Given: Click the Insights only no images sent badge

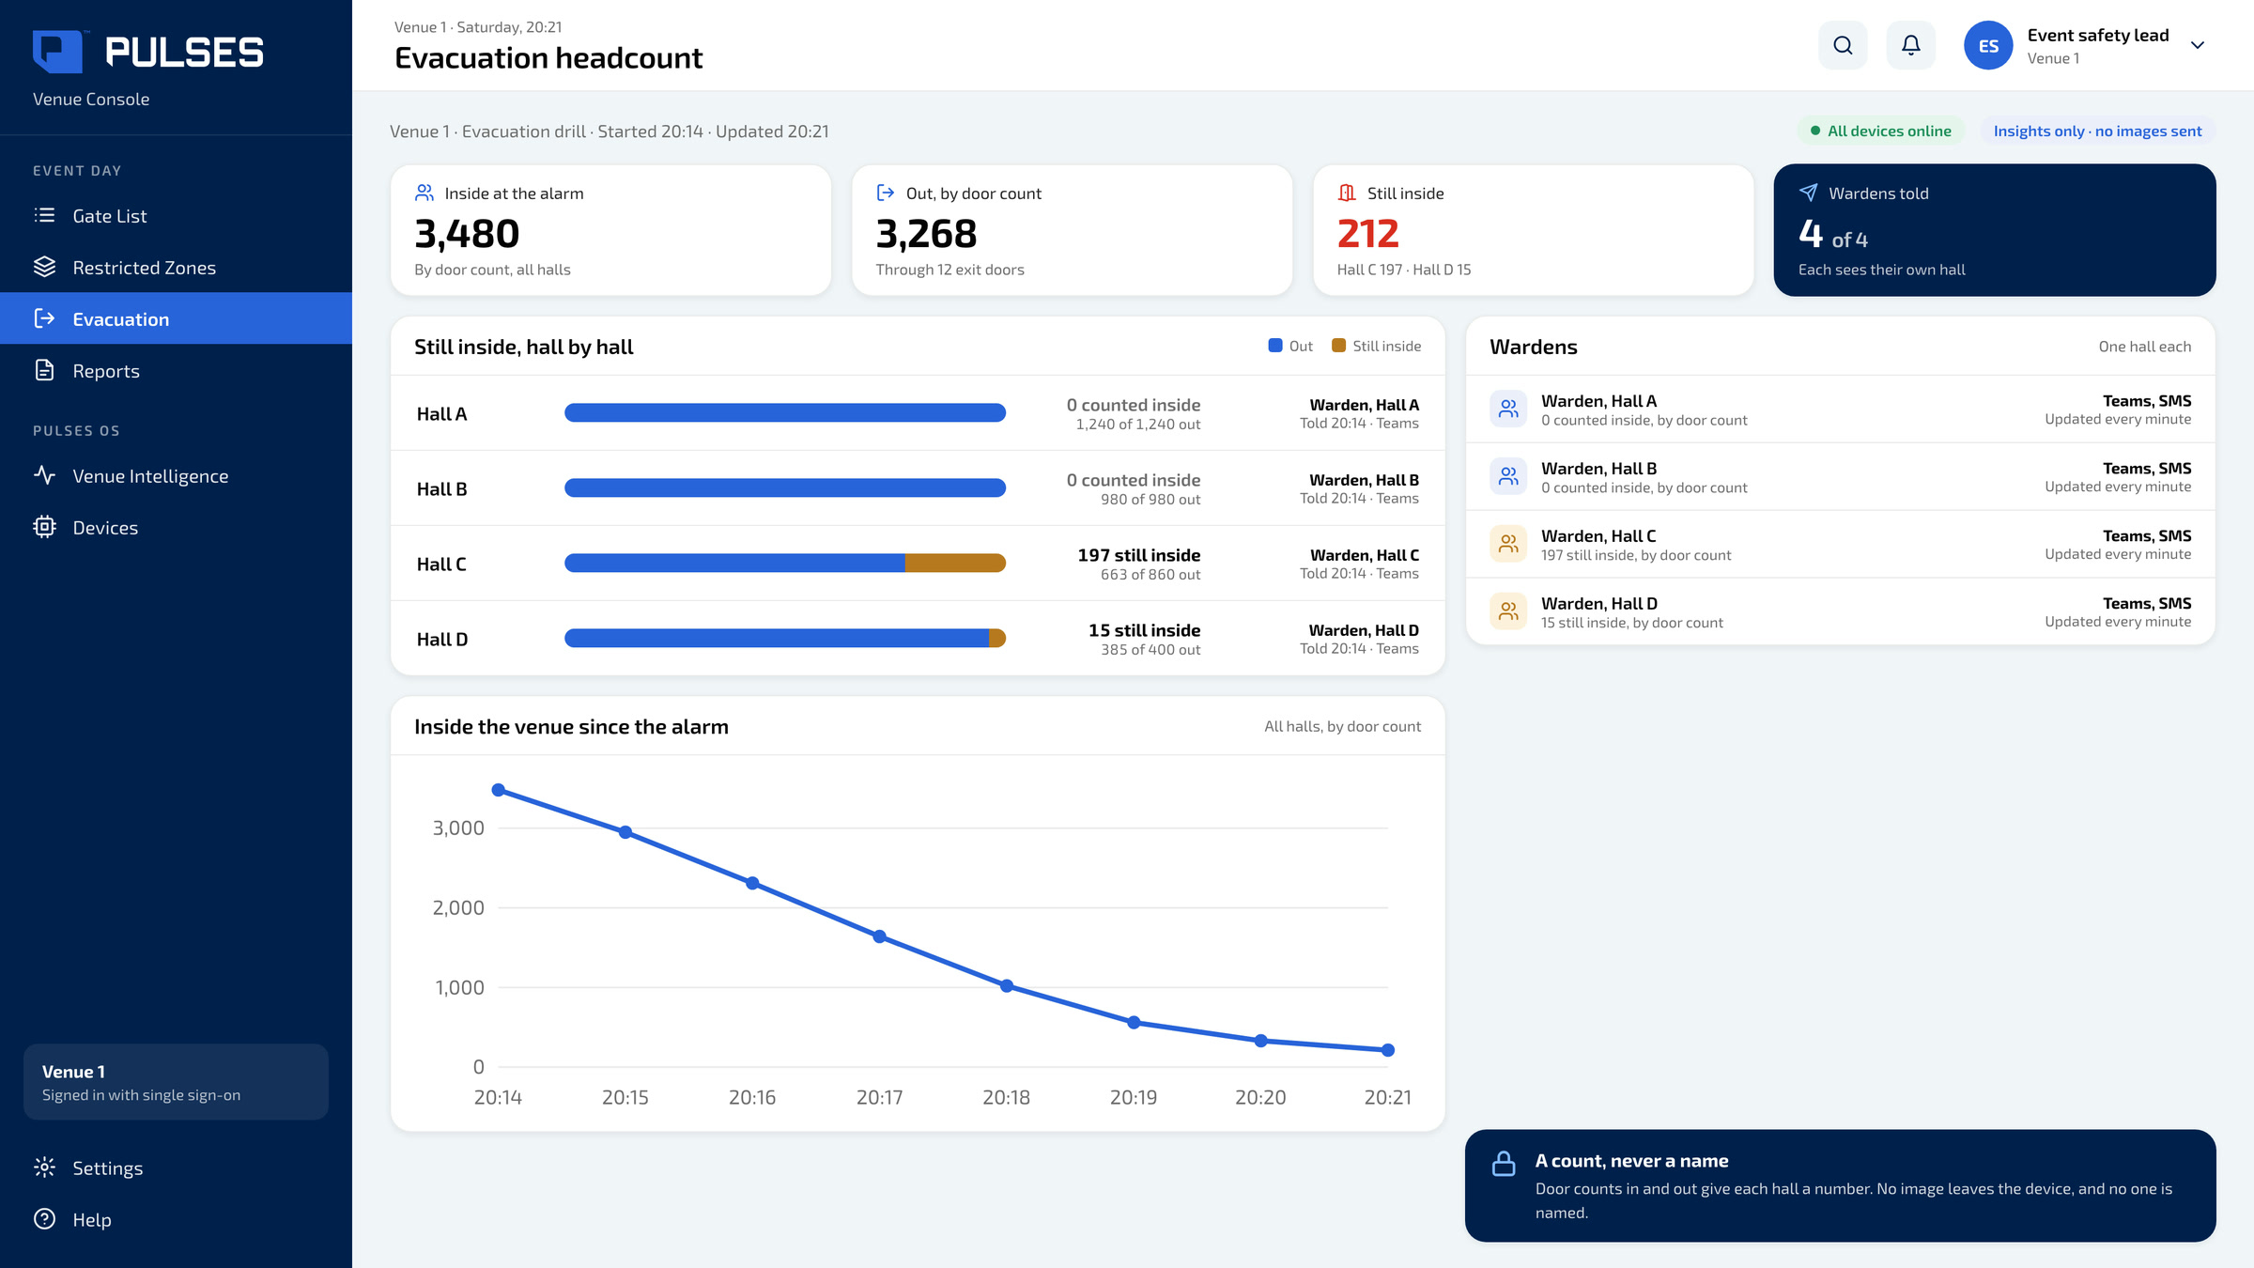Looking at the screenshot, I should pos(2097,131).
